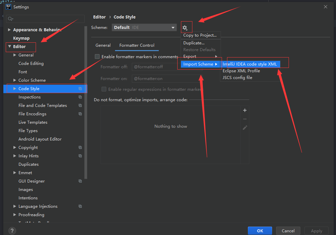Click the OK button
Screen dimensions: 336x235
point(260,231)
